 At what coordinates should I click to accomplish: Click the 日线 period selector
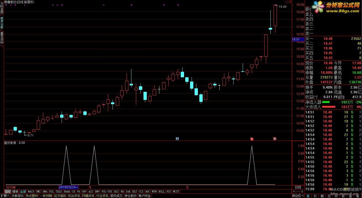pos(298,187)
